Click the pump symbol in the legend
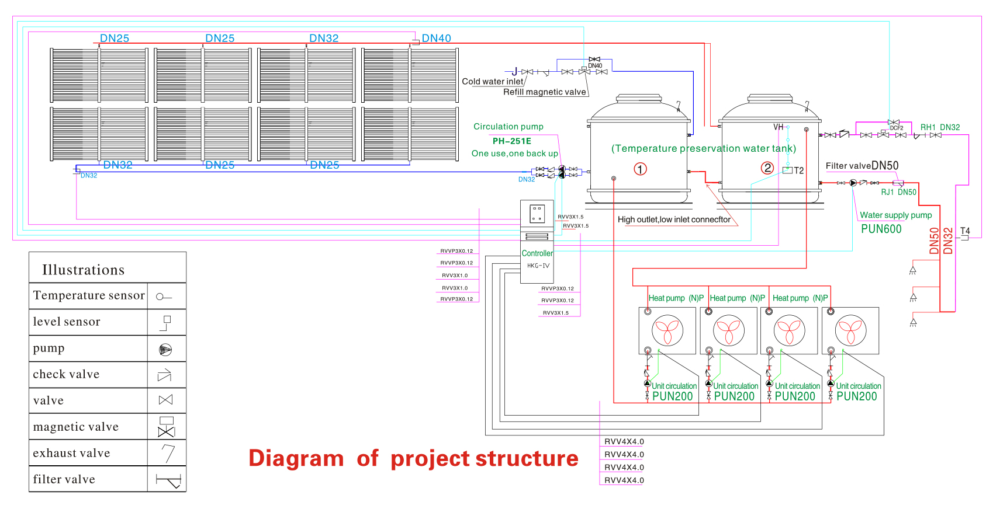Viewport: 986px width, 509px height. coord(165,350)
